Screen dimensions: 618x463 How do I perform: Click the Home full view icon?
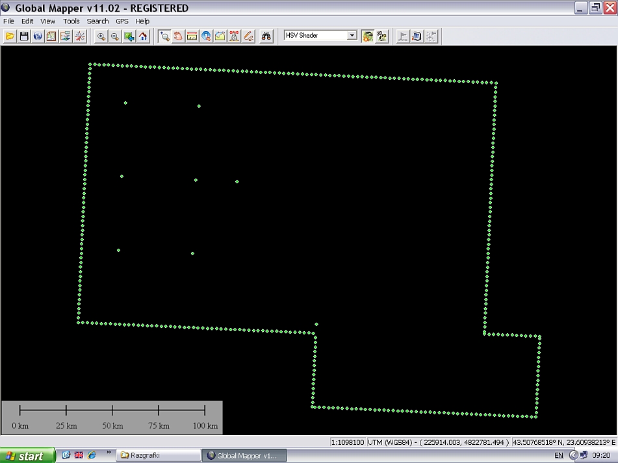click(x=143, y=36)
